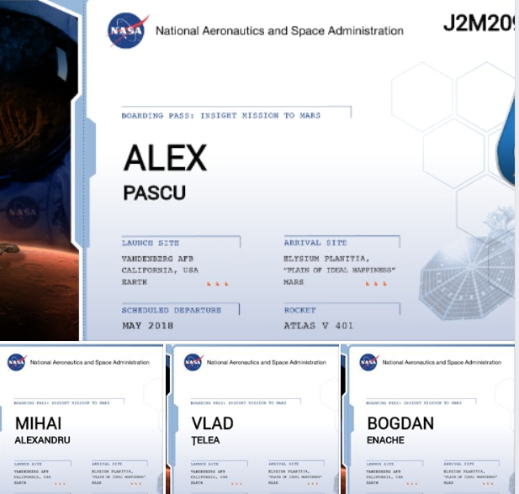Click the ȚELEA surname text

205,440
